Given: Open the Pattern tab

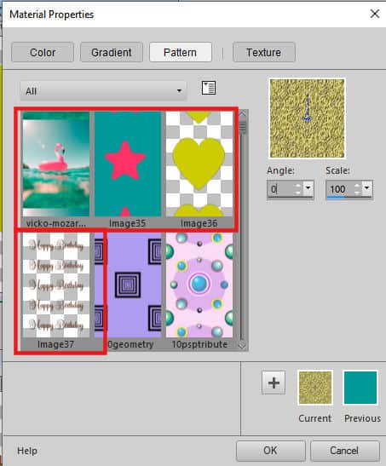Looking at the screenshot, I should (x=181, y=52).
